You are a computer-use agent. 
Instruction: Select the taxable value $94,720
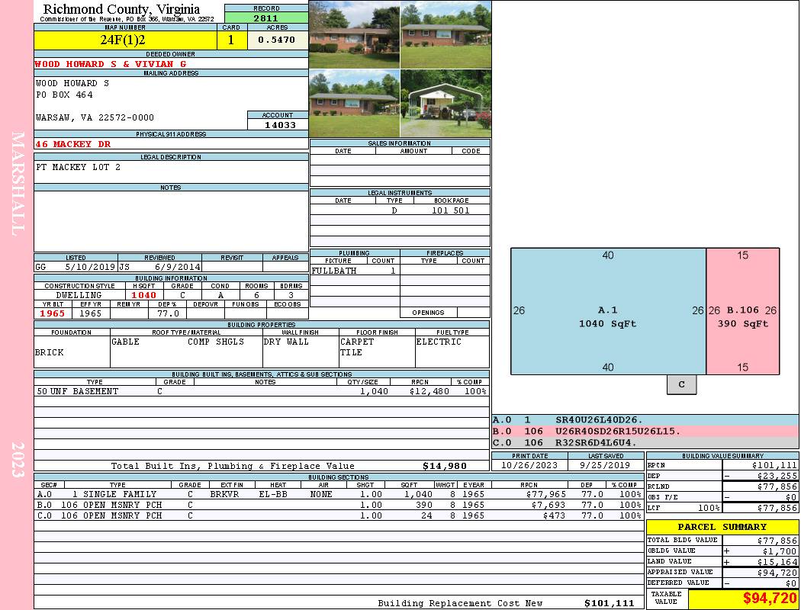pos(743,599)
